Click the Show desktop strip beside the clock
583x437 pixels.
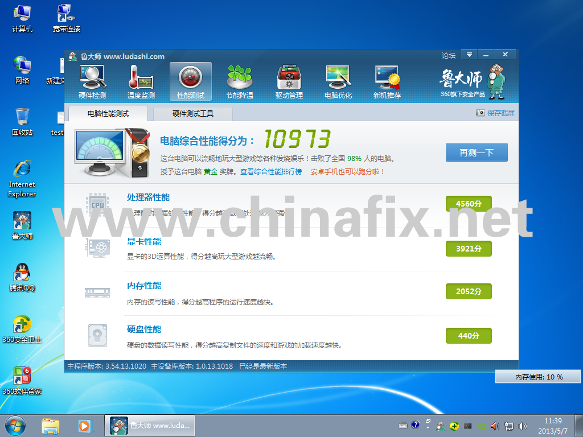point(578,426)
